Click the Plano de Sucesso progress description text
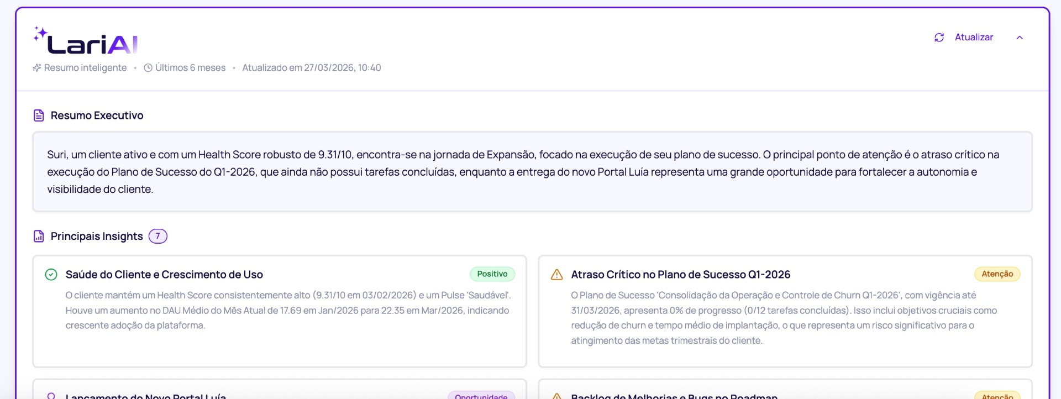1061x399 pixels. tap(784, 318)
